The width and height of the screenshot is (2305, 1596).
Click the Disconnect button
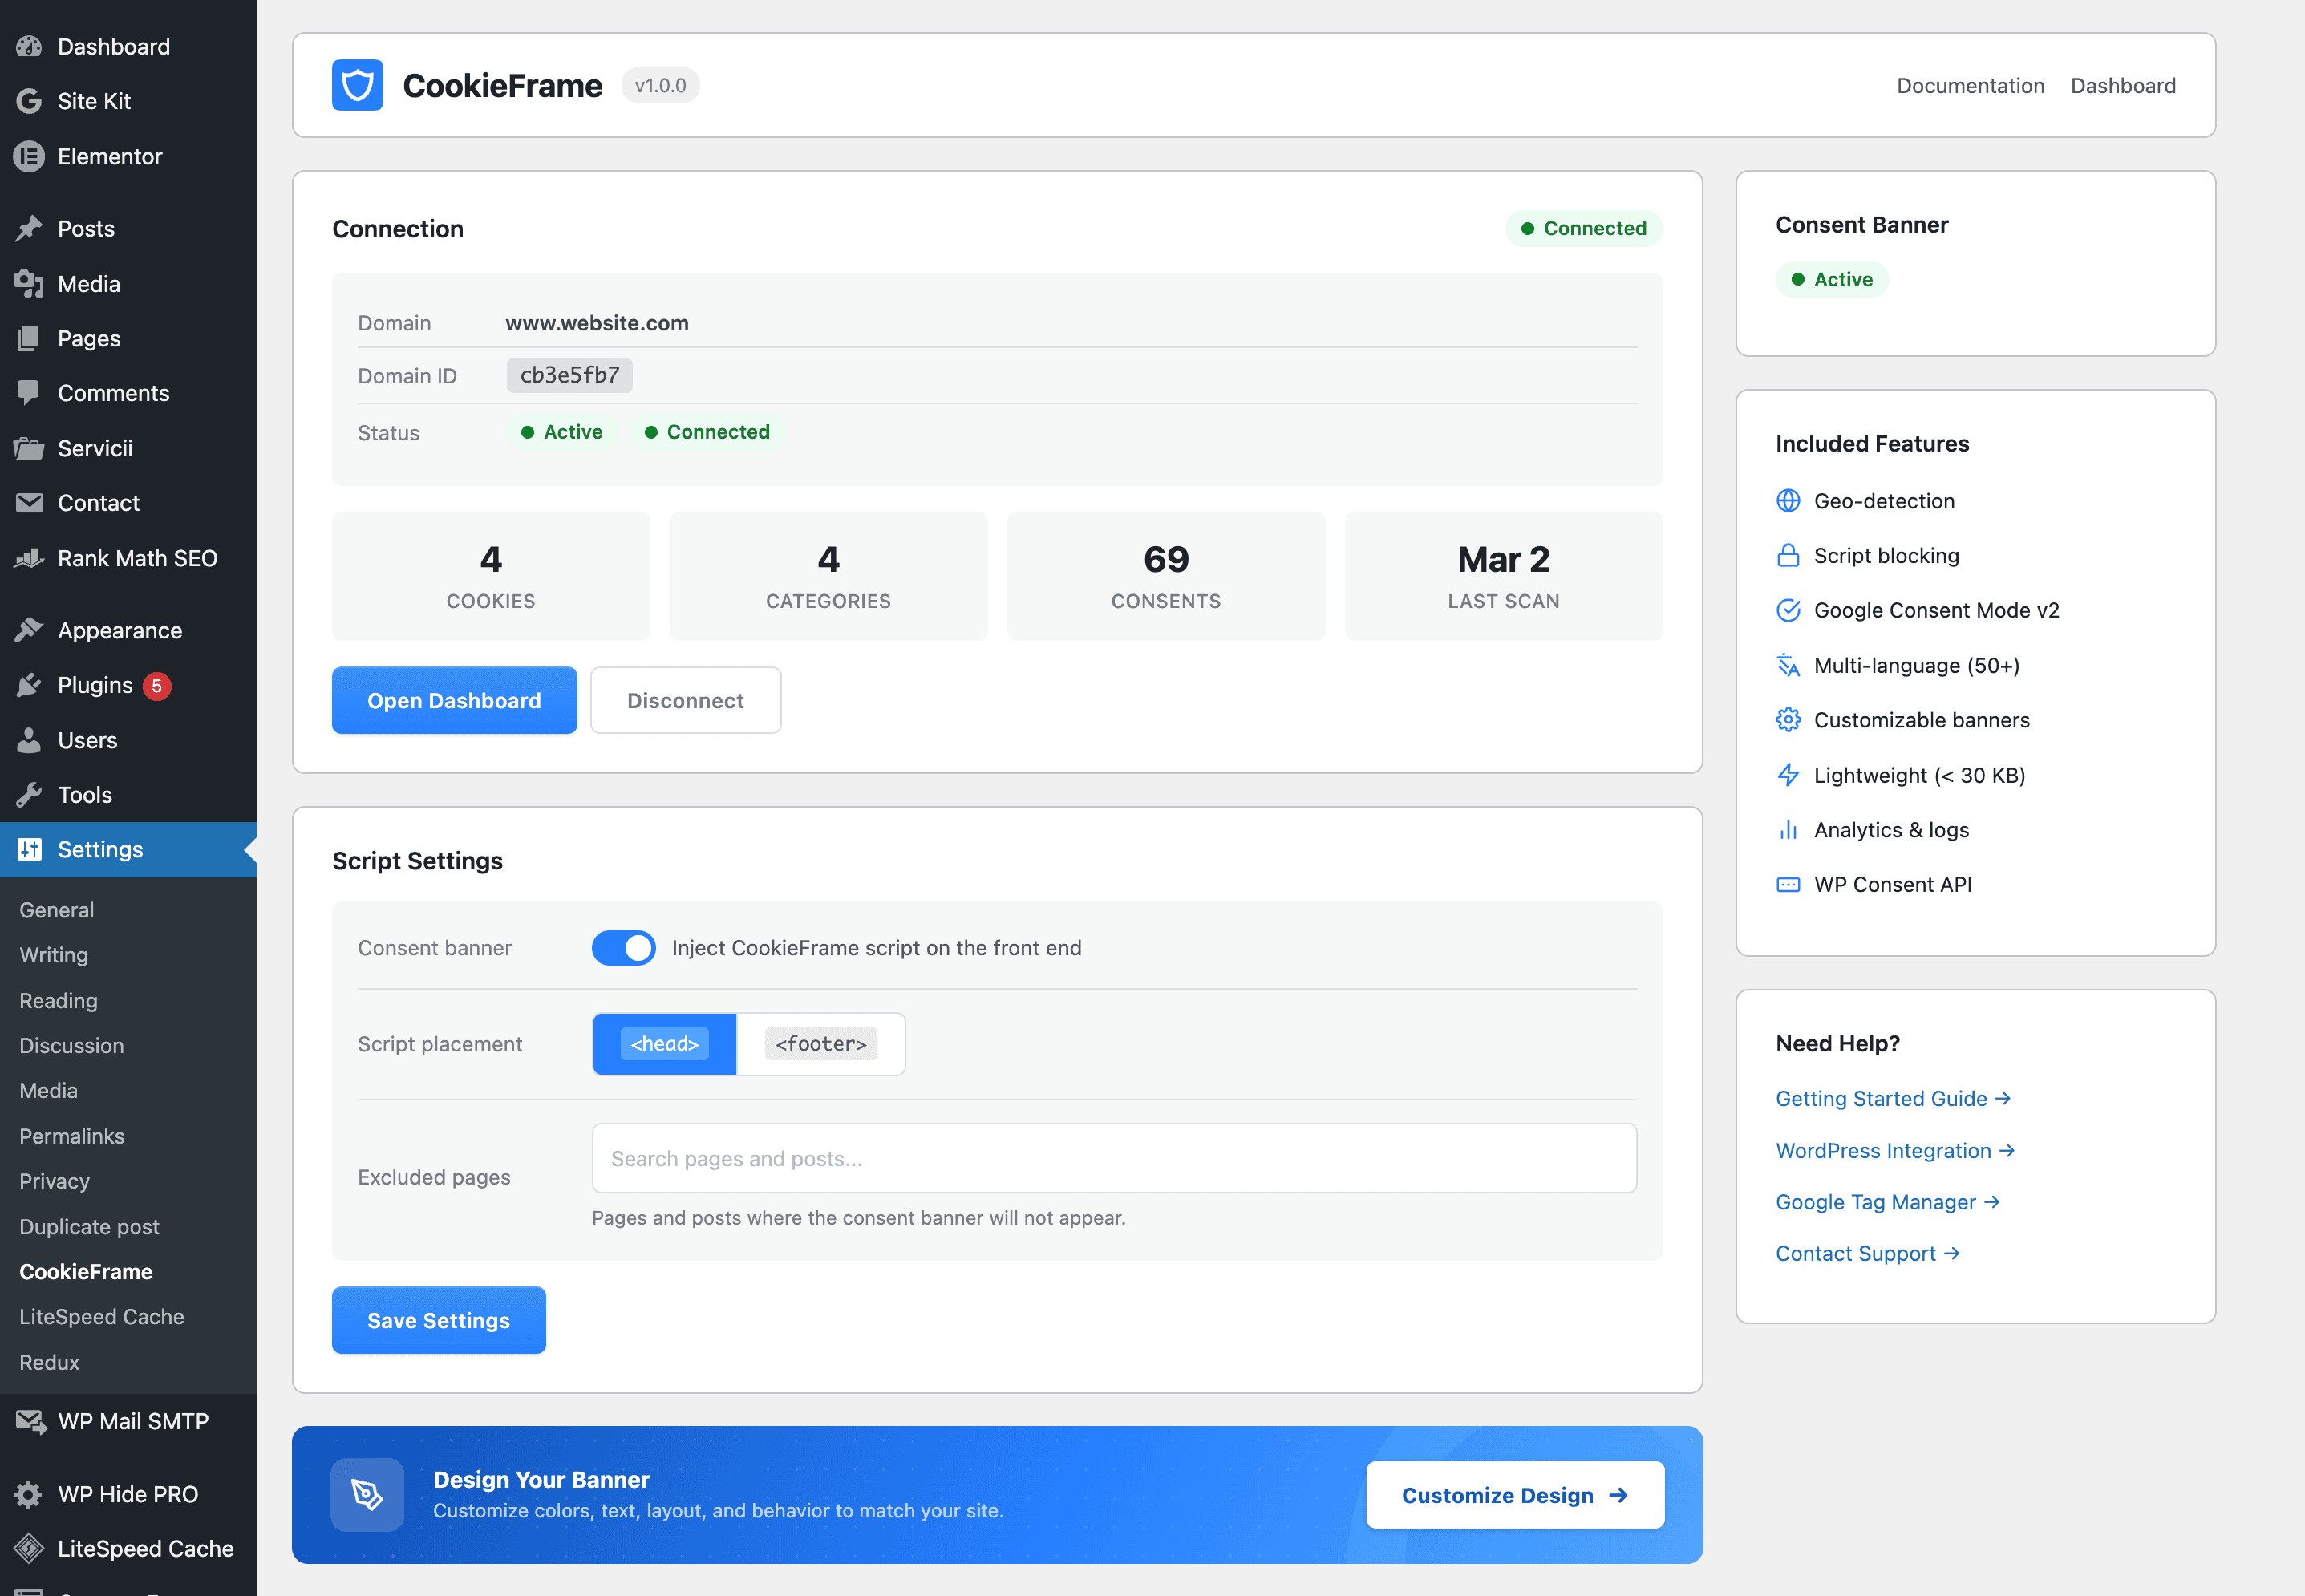coord(685,700)
